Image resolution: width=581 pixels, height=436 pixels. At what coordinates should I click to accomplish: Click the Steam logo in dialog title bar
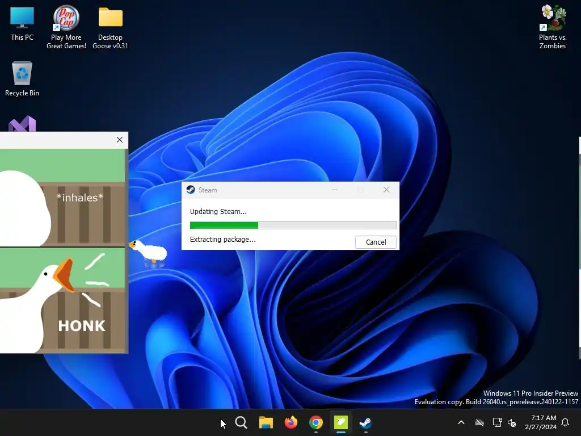pos(191,190)
